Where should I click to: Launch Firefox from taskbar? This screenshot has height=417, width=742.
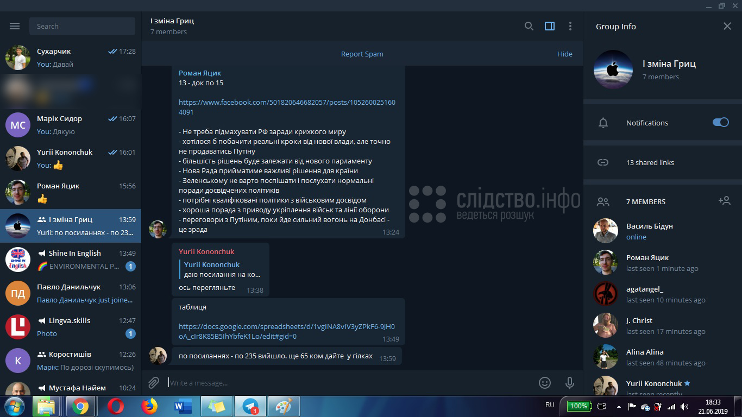pyautogui.click(x=149, y=406)
